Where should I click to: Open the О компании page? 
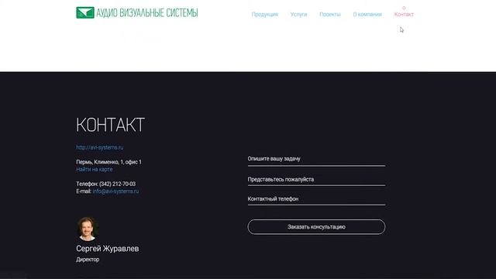367,14
